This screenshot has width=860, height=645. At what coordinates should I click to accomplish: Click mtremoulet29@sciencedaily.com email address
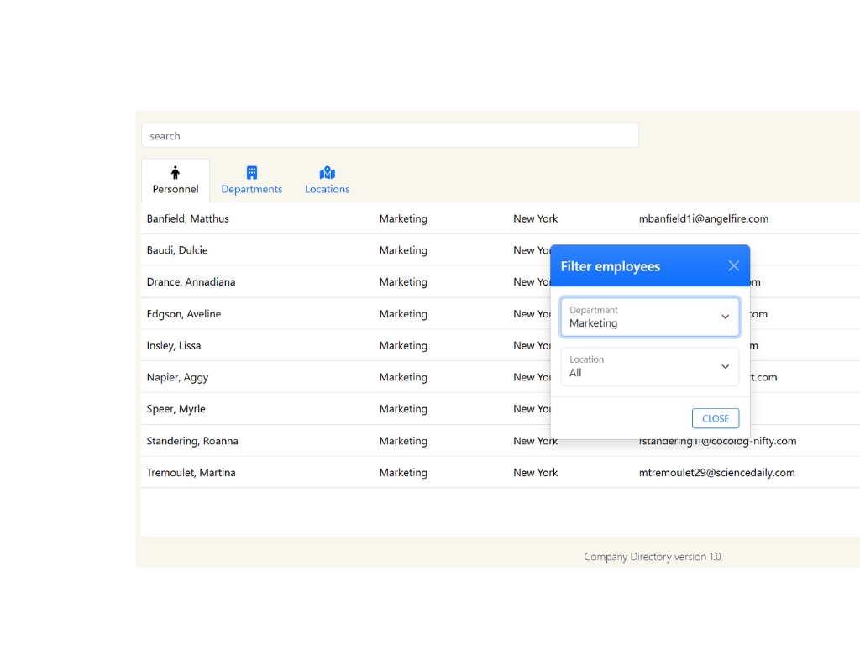[x=716, y=472]
